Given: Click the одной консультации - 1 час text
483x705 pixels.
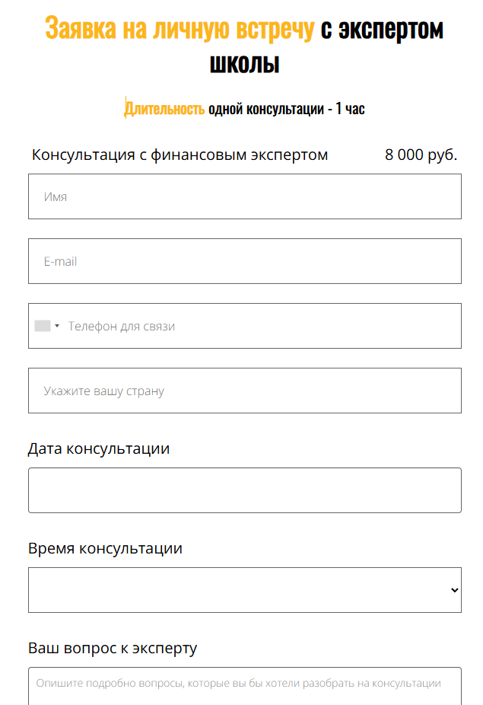Looking at the screenshot, I should pos(287,109).
